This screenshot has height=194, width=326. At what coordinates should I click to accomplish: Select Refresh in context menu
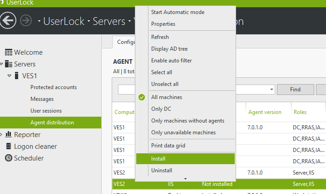tap(160, 37)
